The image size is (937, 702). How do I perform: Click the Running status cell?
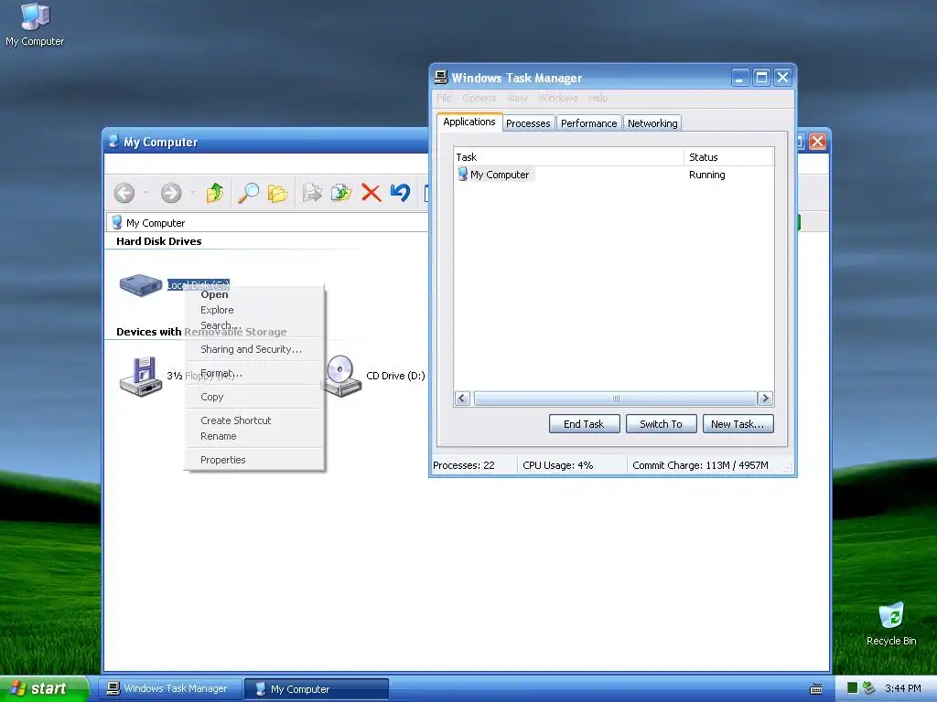[x=707, y=175]
